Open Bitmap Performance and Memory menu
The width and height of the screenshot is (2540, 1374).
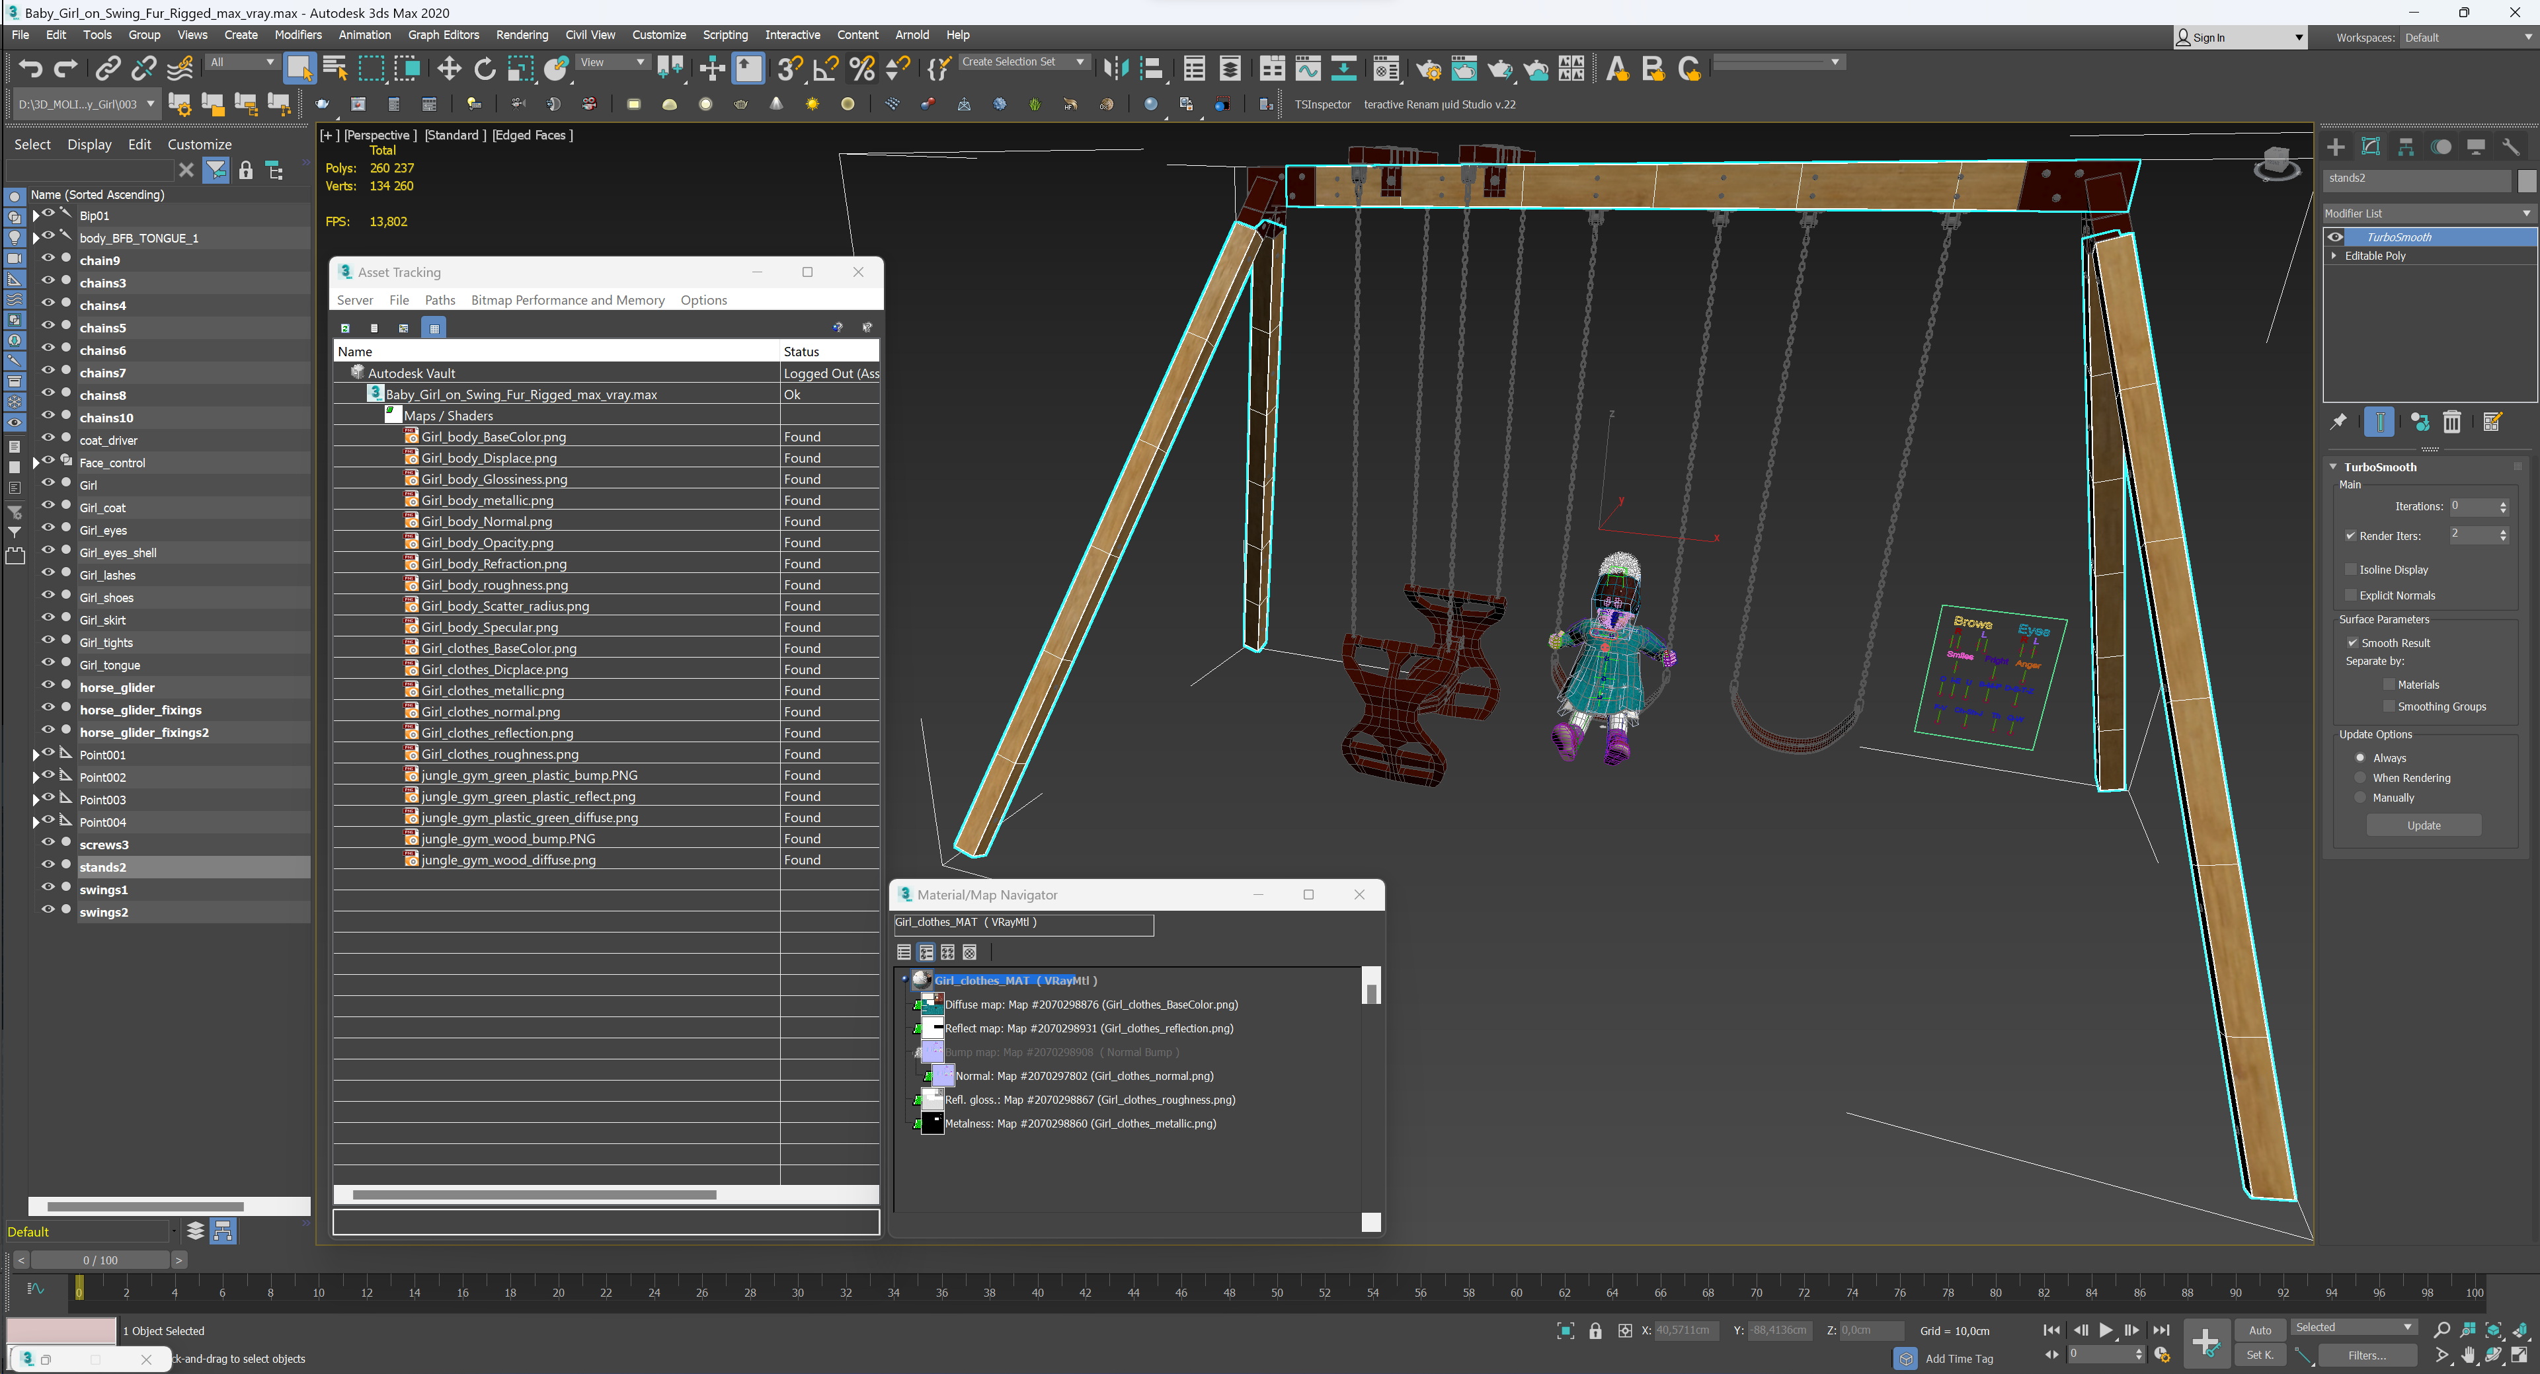pyautogui.click(x=567, y=299)
